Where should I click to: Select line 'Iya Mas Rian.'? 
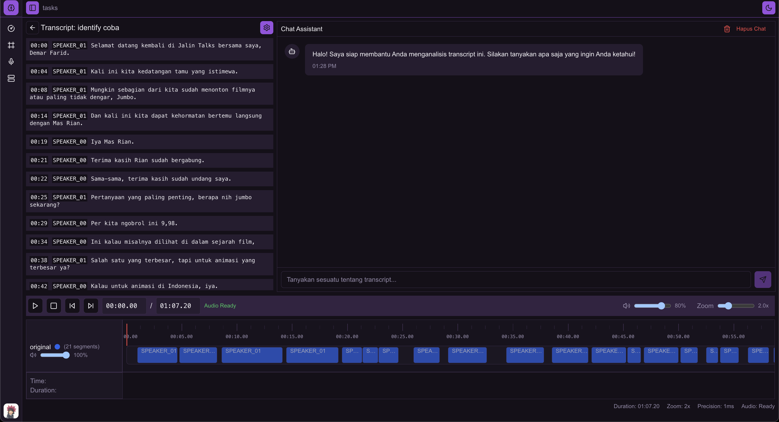tap(149, 142)
